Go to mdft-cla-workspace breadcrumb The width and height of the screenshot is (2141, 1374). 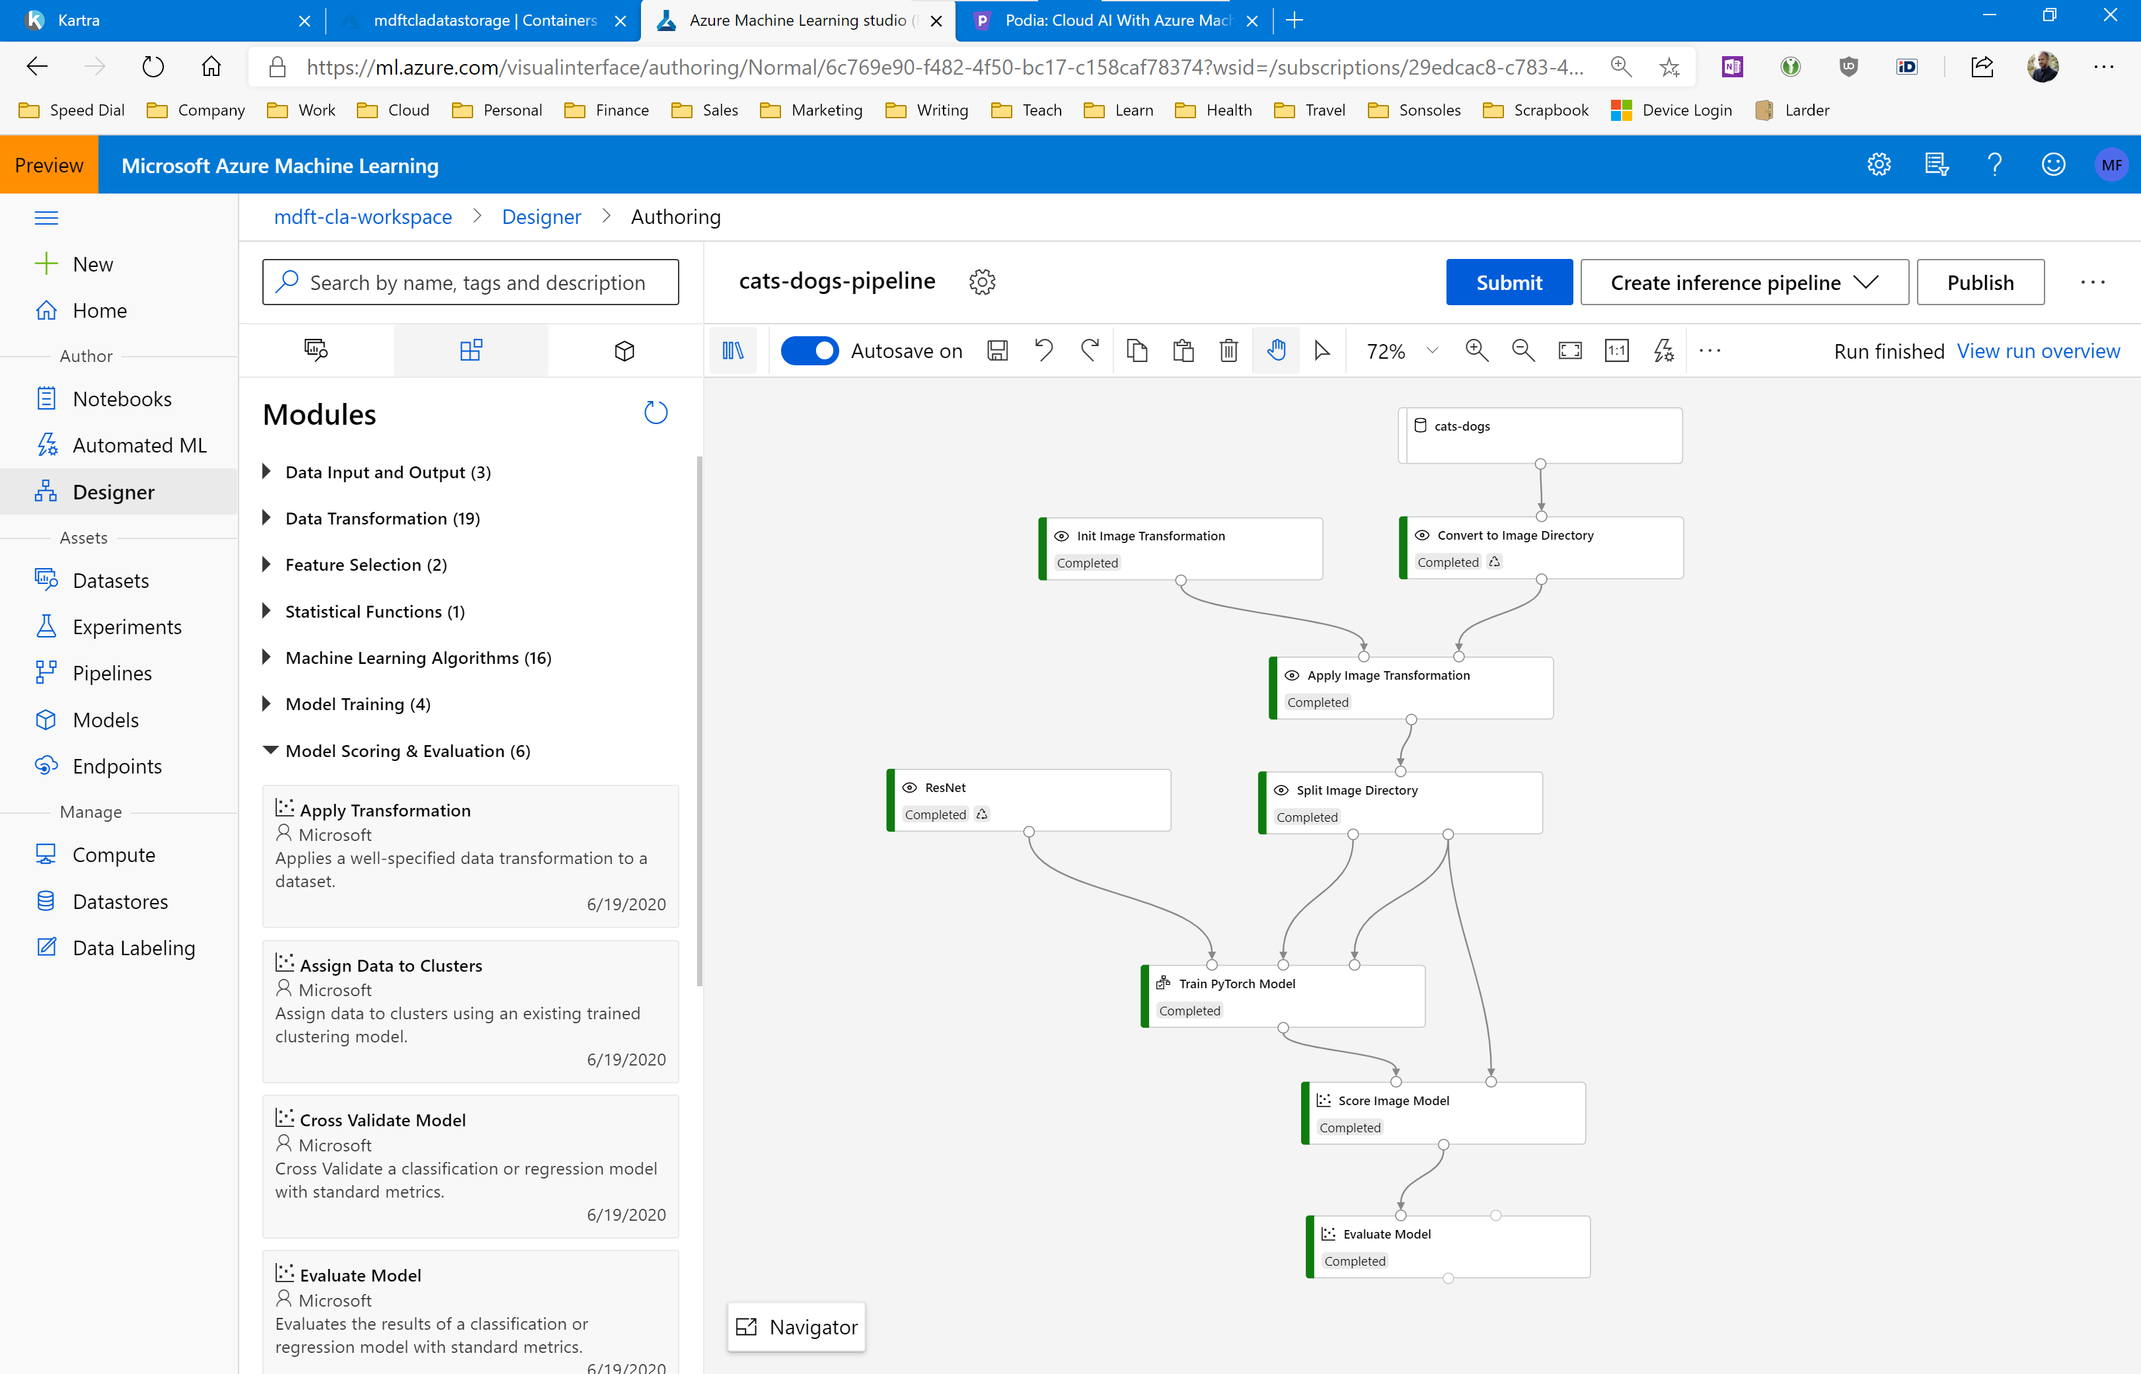point(362,217)
